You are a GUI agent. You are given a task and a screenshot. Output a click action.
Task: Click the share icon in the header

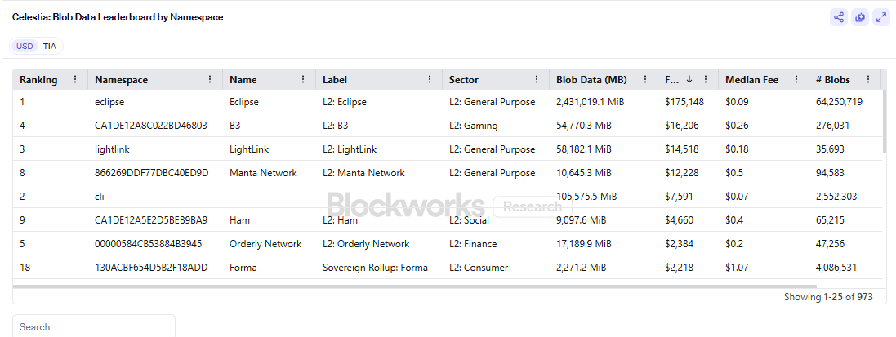click(x=838, y=17)
